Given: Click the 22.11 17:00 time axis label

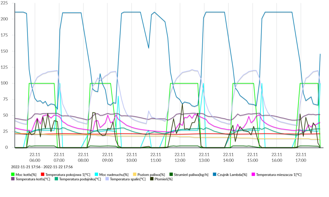Looking at the screenshot, I should pyautogui.click(x=300, y=157).
